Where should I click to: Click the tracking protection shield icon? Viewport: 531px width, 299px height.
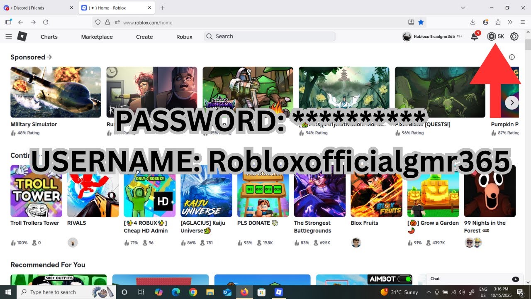[x=98, y=22]
